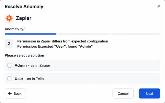Select the "as in Tello" option text
Image resolution: width=165 pixels, height=103 pixels.
click(x=35, y=79)
